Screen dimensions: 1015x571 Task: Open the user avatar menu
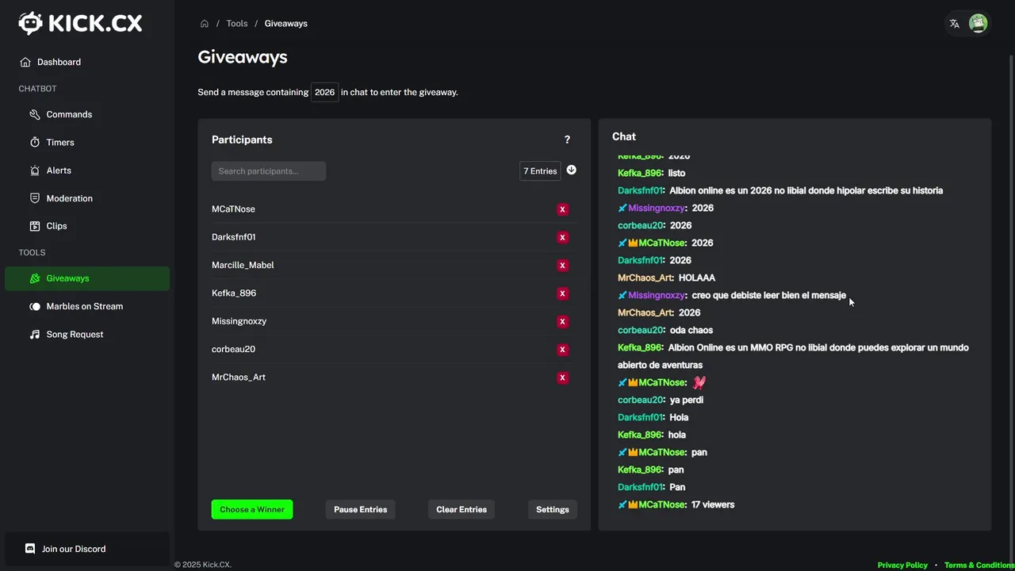[x=978, y=24]
